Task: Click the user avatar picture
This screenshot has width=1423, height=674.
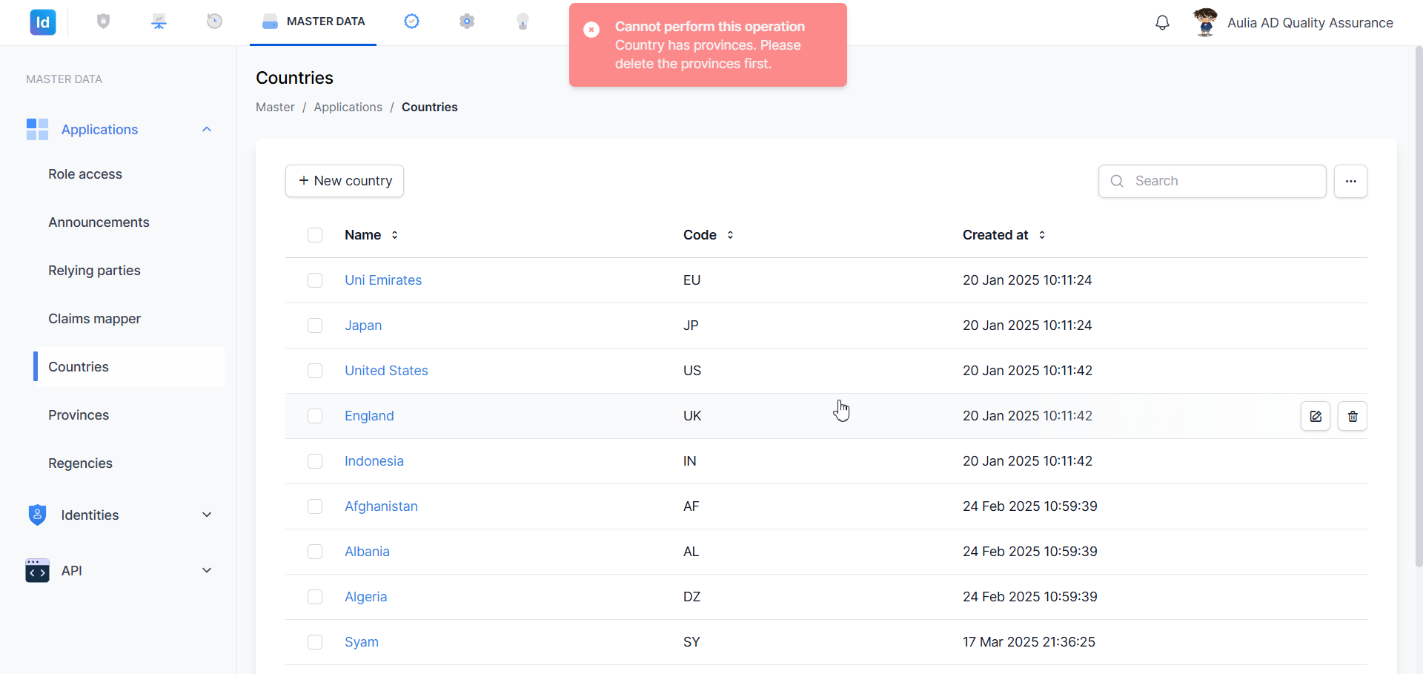Action: pyautogui.click(x=1206, y=22)
